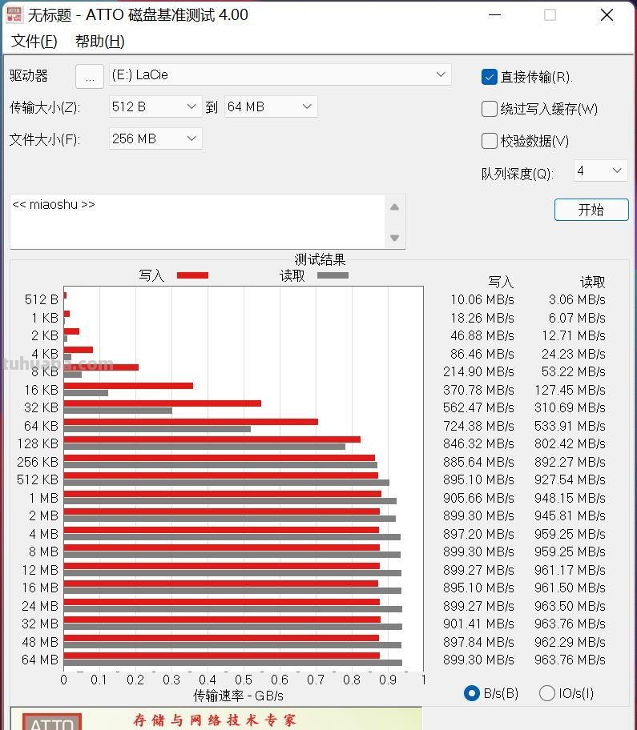
Task: Enable the 校验数据(V) checkbox
Action: pyautogui.click(x=490, y=141)
